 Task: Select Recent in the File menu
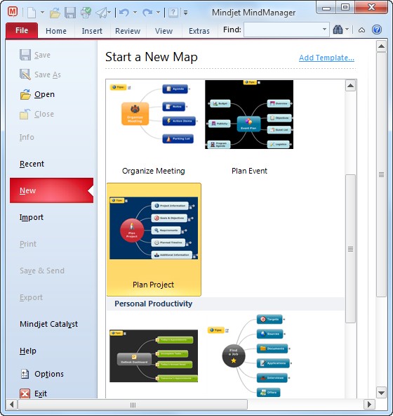[32, 164]
